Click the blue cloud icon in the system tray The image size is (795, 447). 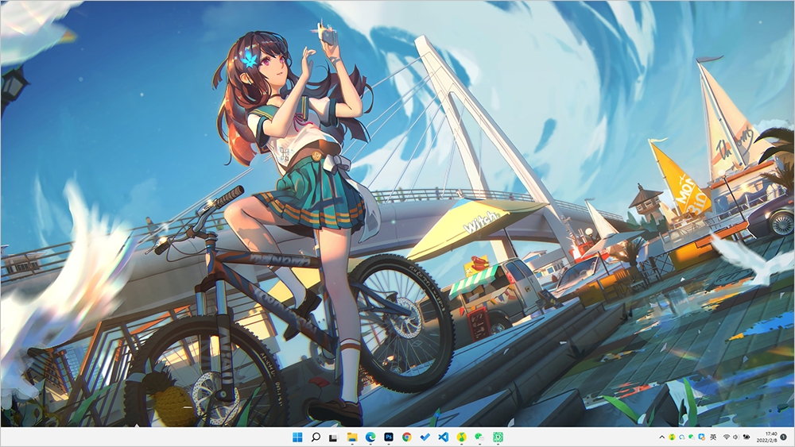pyautogui.click(x=682, y=437)
